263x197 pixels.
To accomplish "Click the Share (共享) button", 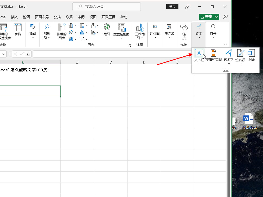I will pos(207,17).
